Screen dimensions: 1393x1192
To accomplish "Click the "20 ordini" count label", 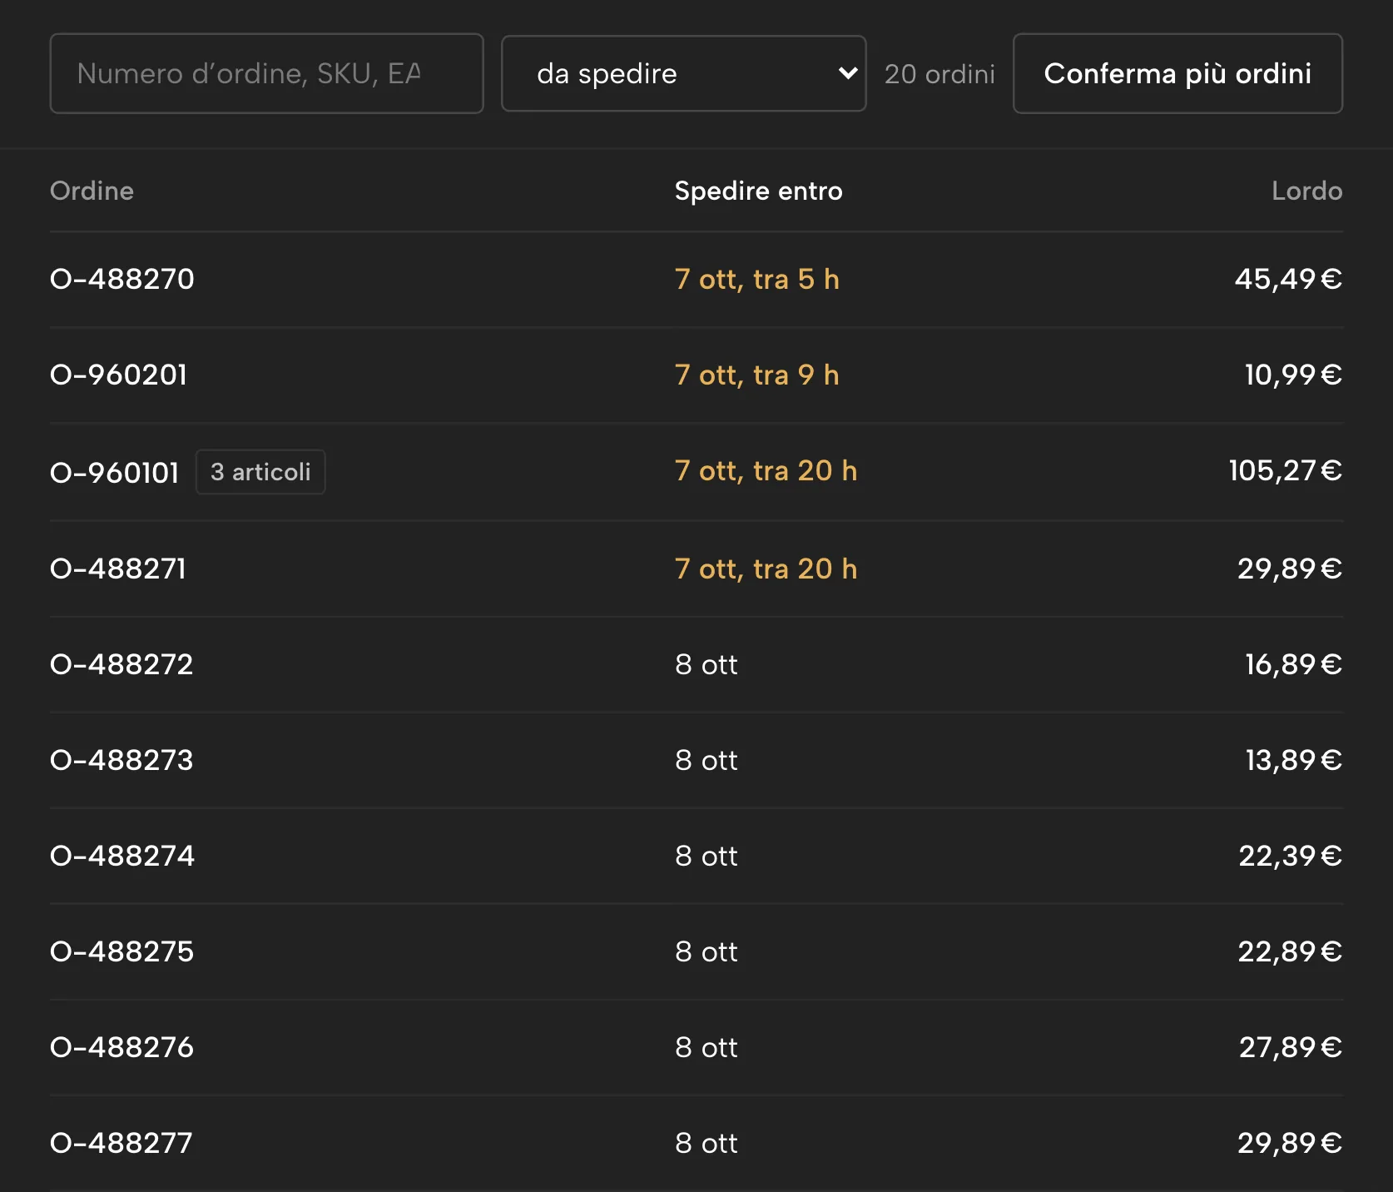I will pyautogui.click(x=939, y=74).
